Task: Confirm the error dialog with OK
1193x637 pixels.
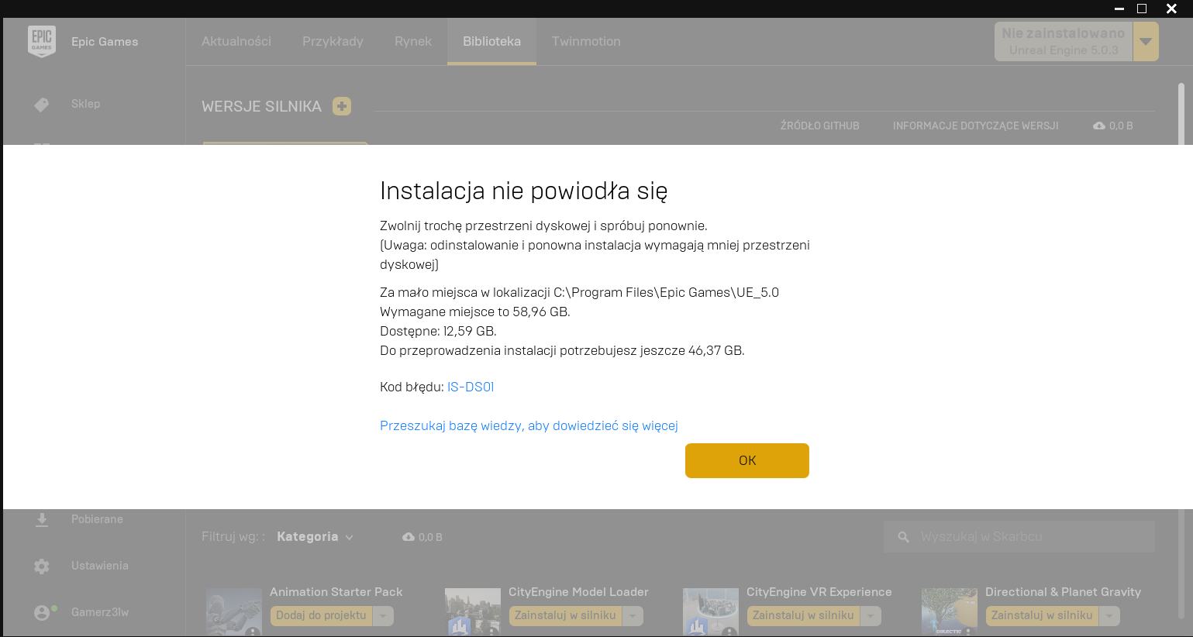Action: pyautogui.click(x=747, y=460)
